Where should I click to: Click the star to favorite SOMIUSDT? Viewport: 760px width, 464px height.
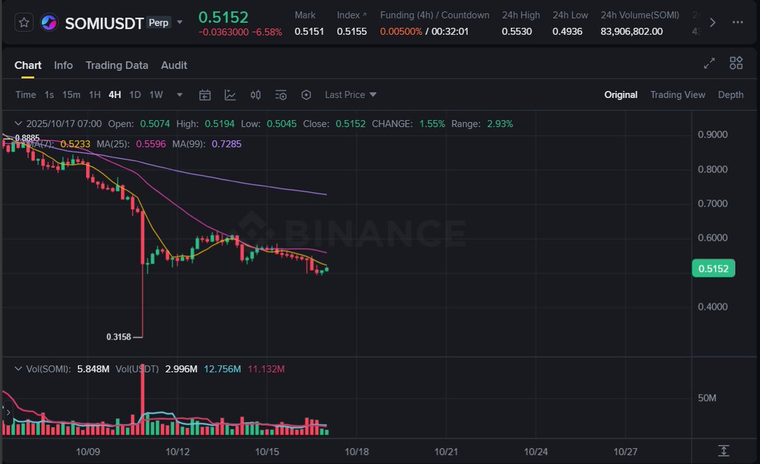point(23,22)
